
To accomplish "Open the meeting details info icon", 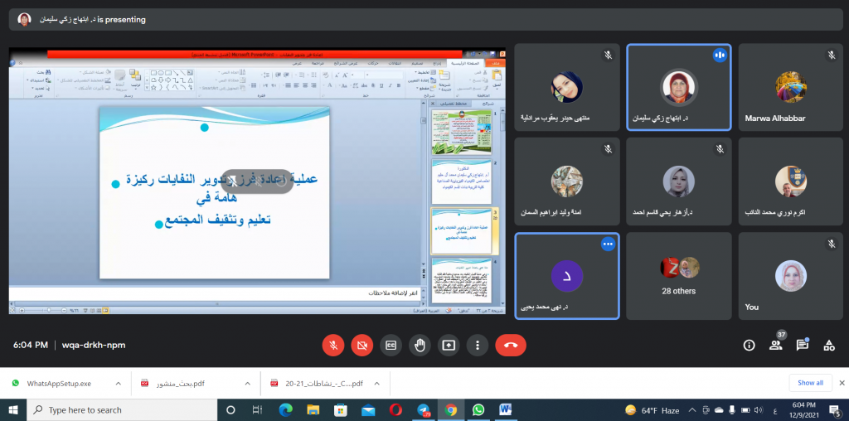I will [749, 345].
